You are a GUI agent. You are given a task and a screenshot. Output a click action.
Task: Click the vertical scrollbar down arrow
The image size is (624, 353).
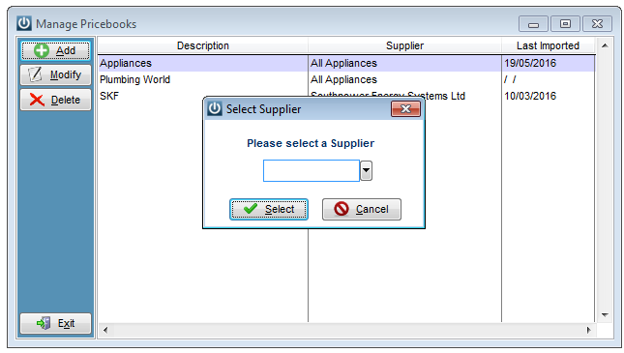(x=605, y=315)
